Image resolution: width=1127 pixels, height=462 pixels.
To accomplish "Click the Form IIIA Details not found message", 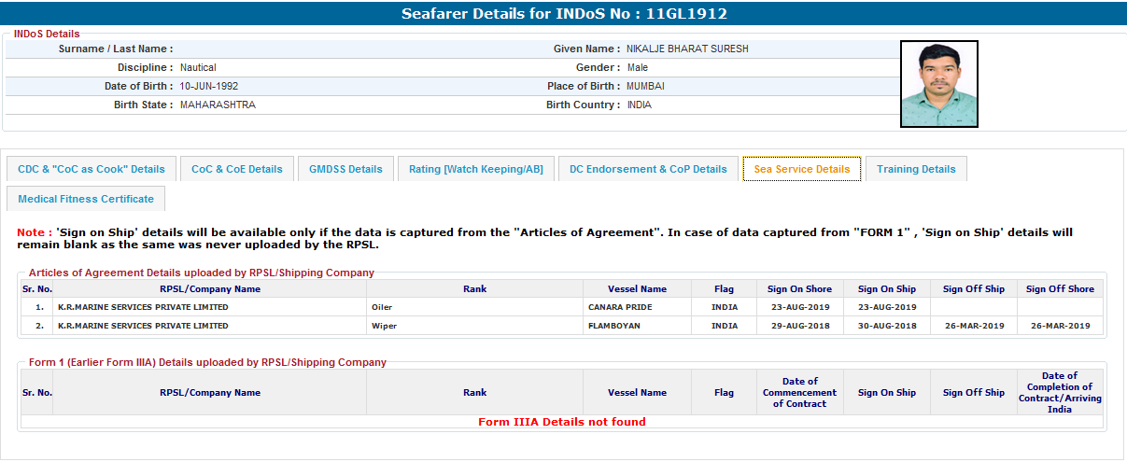I will click(x=562, y=422).
